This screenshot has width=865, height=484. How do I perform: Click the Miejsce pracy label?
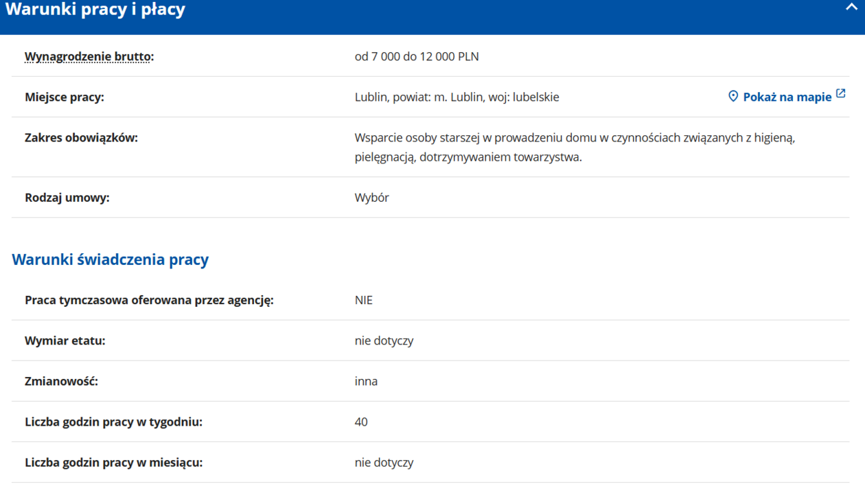pos(65,97)
